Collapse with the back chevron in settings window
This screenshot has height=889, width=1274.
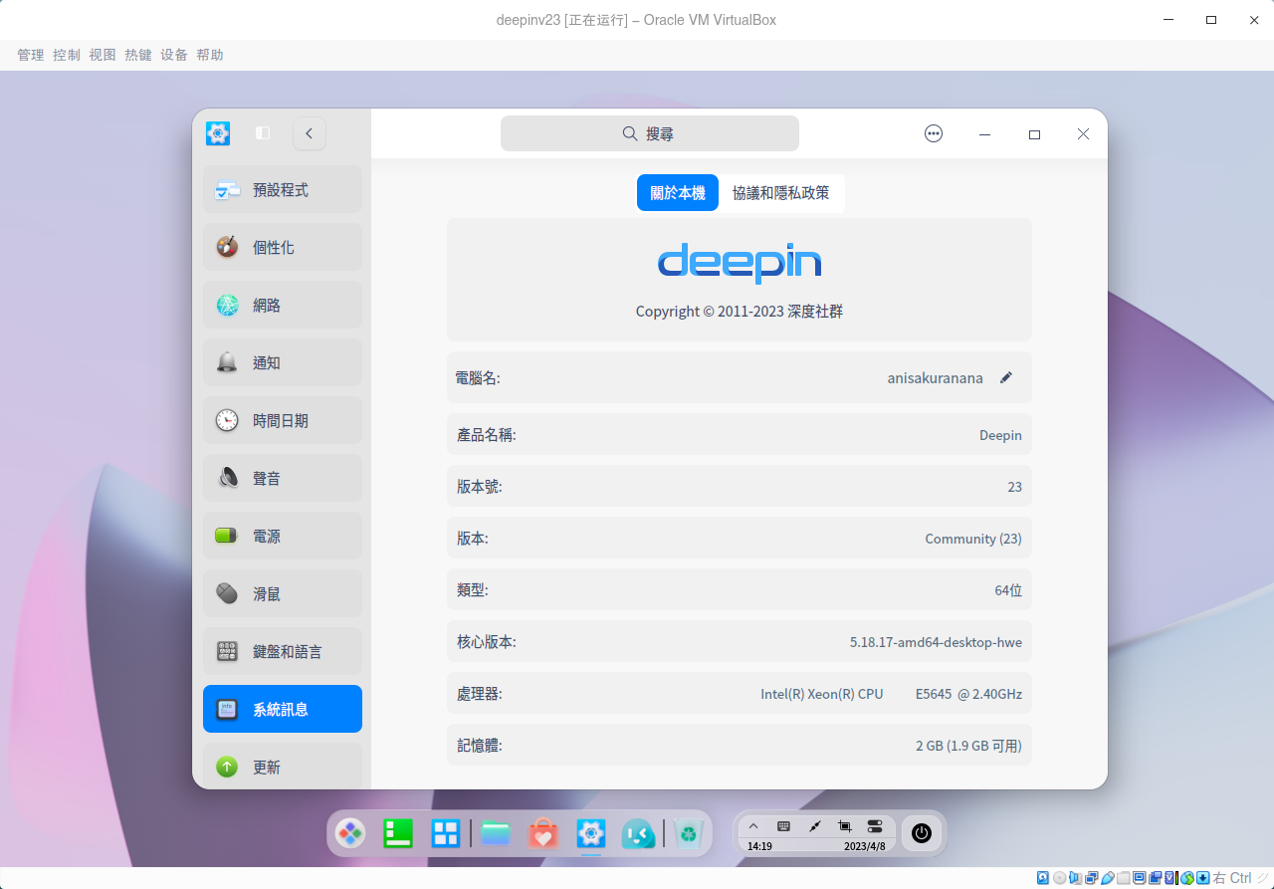pos(309,132)
